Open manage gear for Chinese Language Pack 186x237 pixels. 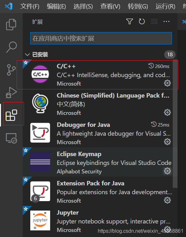pyautogui.click(x=167, y=112)
